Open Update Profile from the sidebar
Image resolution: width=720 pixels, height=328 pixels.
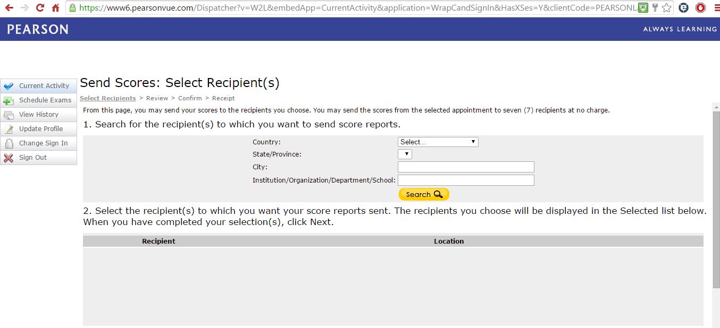40,129
